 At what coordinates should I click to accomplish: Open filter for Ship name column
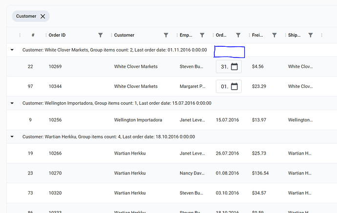click(x=311, y=35)
